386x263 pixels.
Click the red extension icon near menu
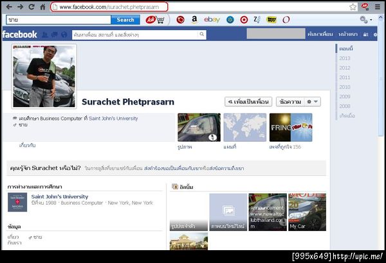tap(365, 6)
